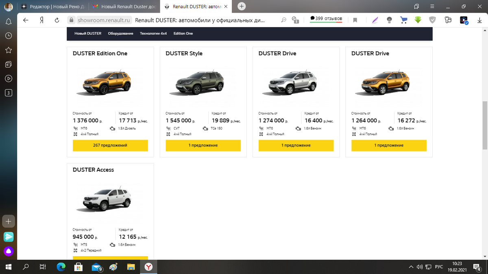Click credit 19 889 р./мес. text
This screenshot has width=488, height=274.
tap(226, 121)
